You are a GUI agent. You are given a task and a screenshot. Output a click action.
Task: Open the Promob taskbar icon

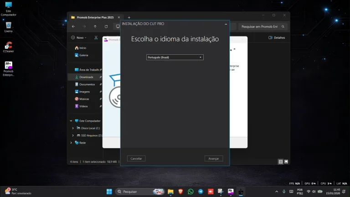(231, 192)
